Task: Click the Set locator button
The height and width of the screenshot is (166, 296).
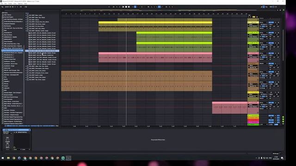Action: (254, 17)
